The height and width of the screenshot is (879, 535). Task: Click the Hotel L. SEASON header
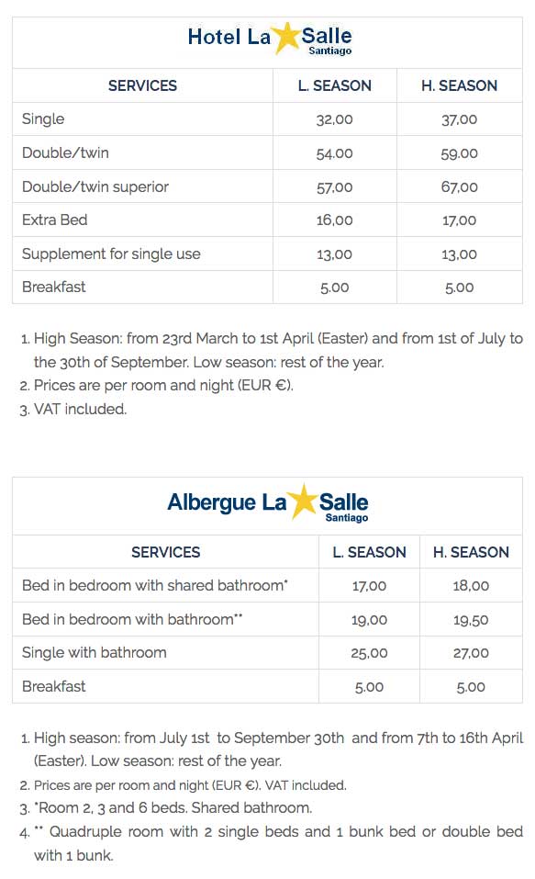(x=334, y=85)
